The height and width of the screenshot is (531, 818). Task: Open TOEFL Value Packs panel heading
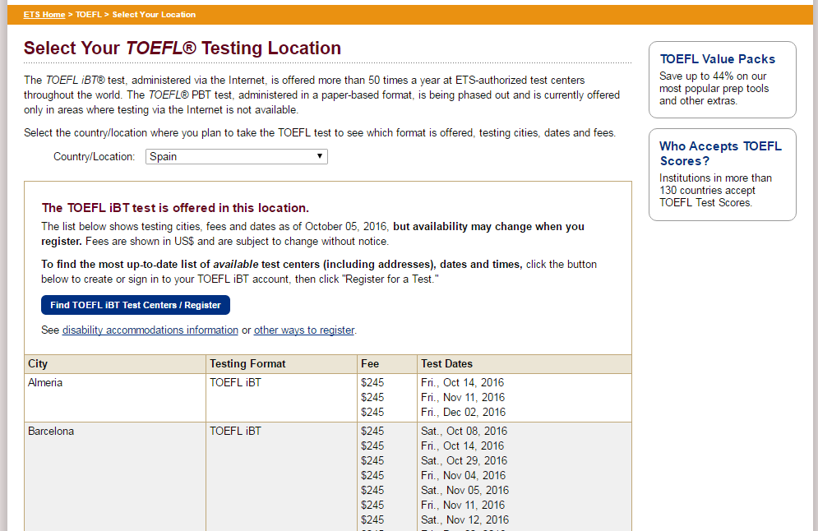tap(717, 59)
